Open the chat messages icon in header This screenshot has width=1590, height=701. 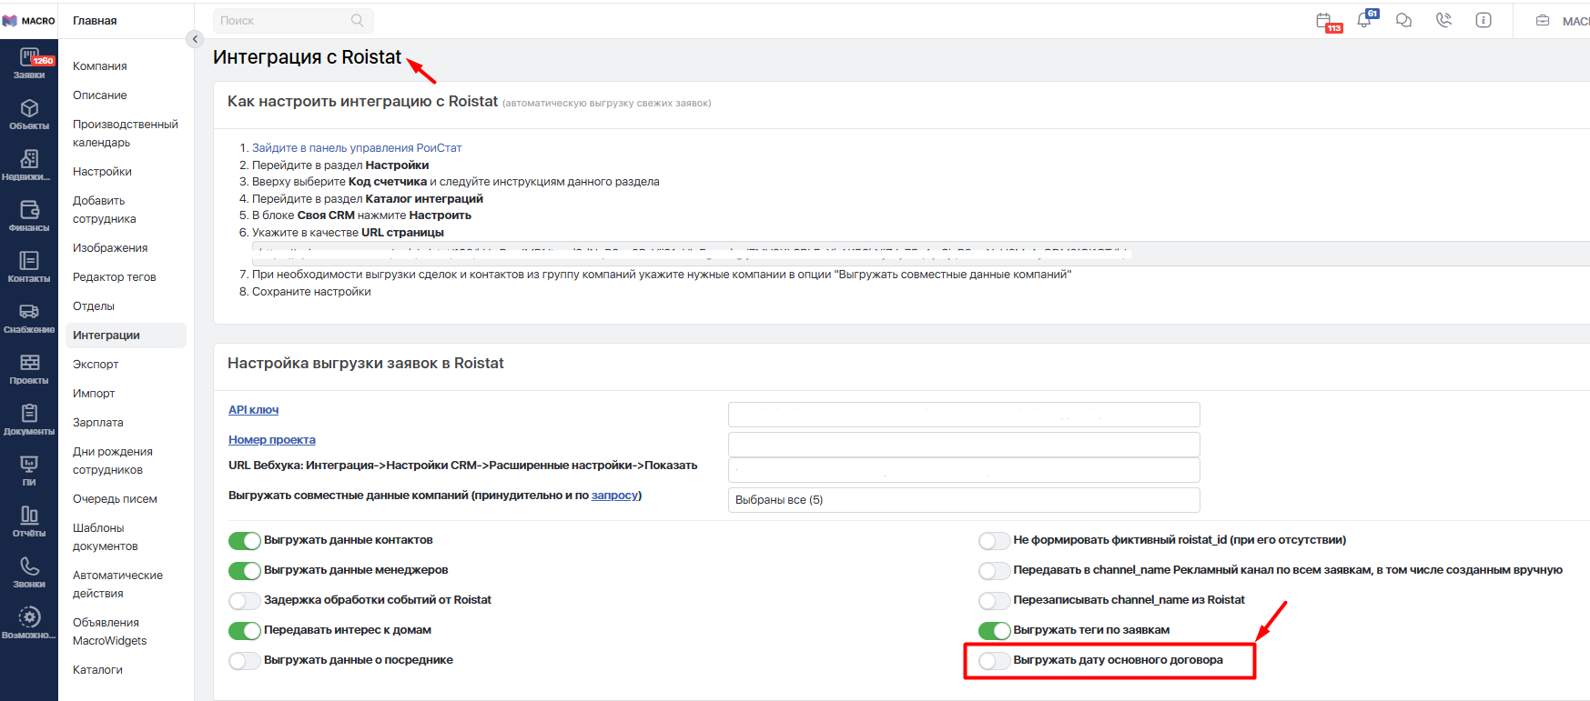1403,20
